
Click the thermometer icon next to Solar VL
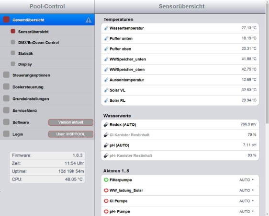coord(106,90)
